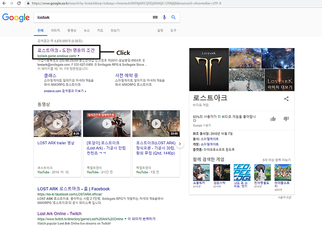
Task: Open 로스트아크(LOST ARK) 정식오픈 video title
Action: point(156,148)
